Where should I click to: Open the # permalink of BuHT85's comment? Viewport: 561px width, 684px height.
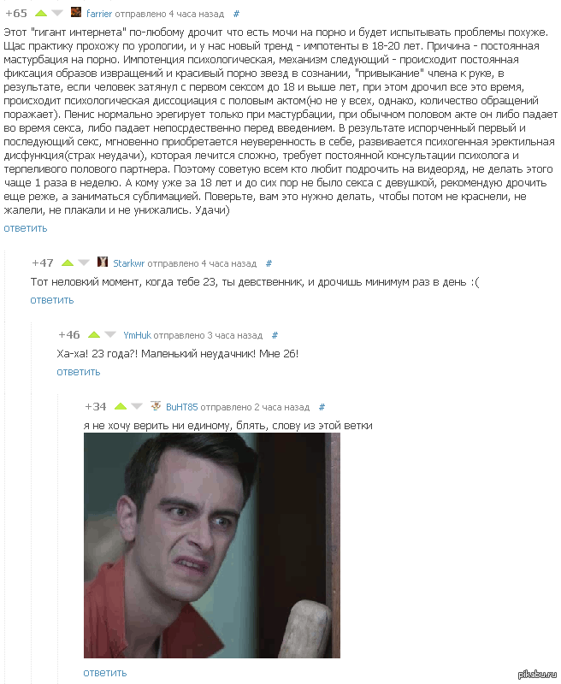pos(322,407)
